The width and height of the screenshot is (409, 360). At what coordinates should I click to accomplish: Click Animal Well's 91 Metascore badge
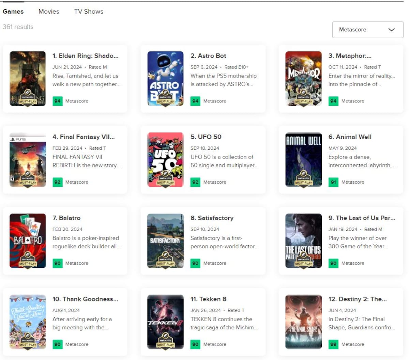pyautogui.click(x=333, y=182)
